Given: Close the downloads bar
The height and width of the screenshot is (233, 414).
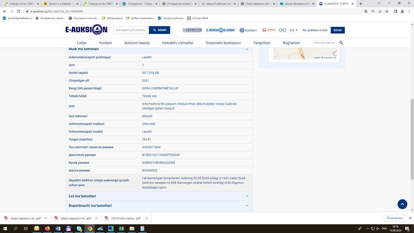Looking at the screenshot, I should click(x=410, y=218).
